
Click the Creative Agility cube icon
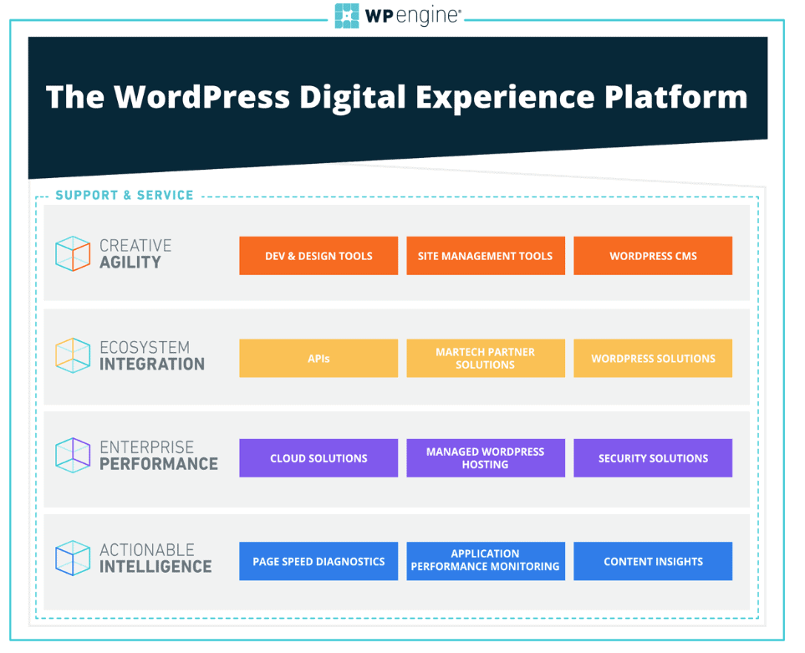coord(73,253)
